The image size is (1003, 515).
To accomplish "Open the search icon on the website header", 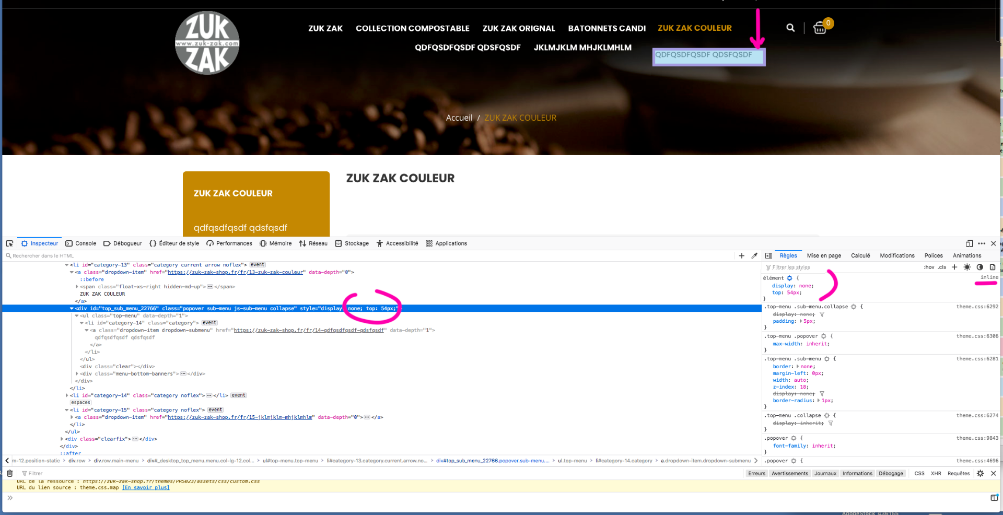I will (790, 28).
